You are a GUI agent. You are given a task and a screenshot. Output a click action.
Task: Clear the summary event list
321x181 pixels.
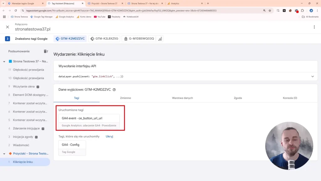point(46,51)
